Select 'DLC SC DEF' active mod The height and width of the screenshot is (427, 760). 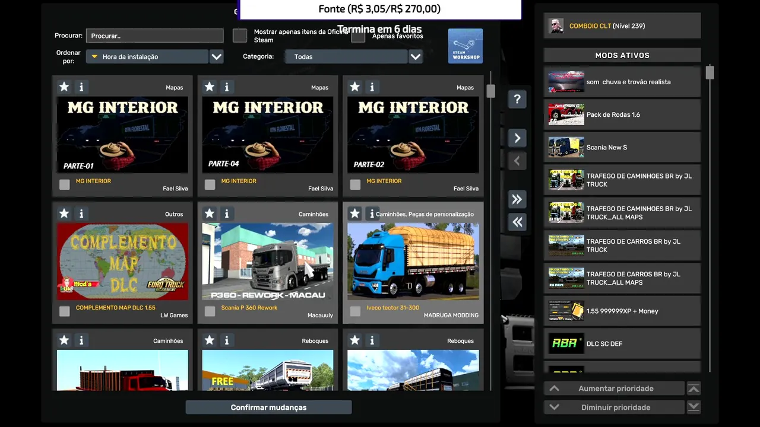[x=622, y=343]
